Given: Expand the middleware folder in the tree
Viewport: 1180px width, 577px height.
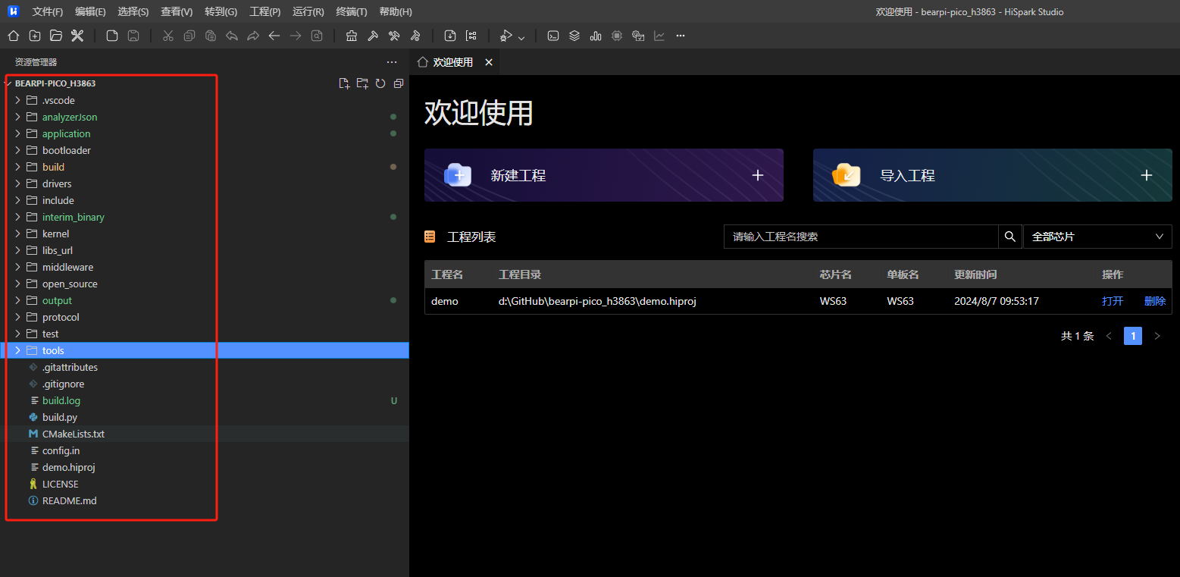Looking at the screenshot, I should coord(67,267).
